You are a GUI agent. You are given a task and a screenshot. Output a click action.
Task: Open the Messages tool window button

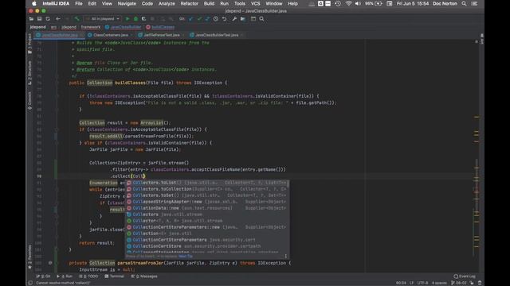(x=144, y=276)
